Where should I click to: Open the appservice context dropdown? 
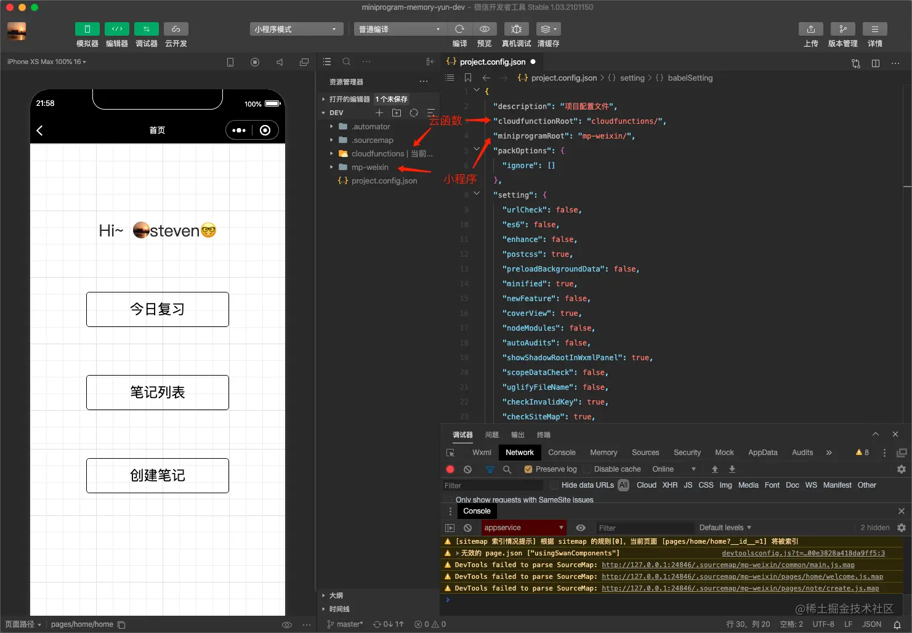coord(523,528)
